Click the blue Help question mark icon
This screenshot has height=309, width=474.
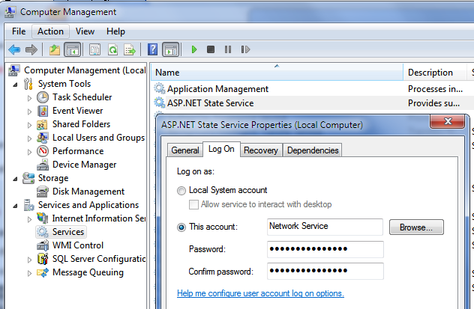coord(153,49)
